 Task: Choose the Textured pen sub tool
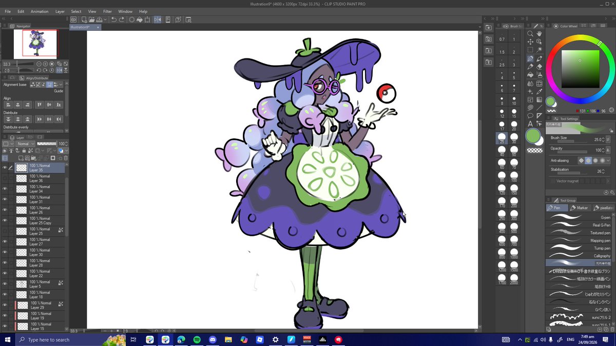point(579,233)
